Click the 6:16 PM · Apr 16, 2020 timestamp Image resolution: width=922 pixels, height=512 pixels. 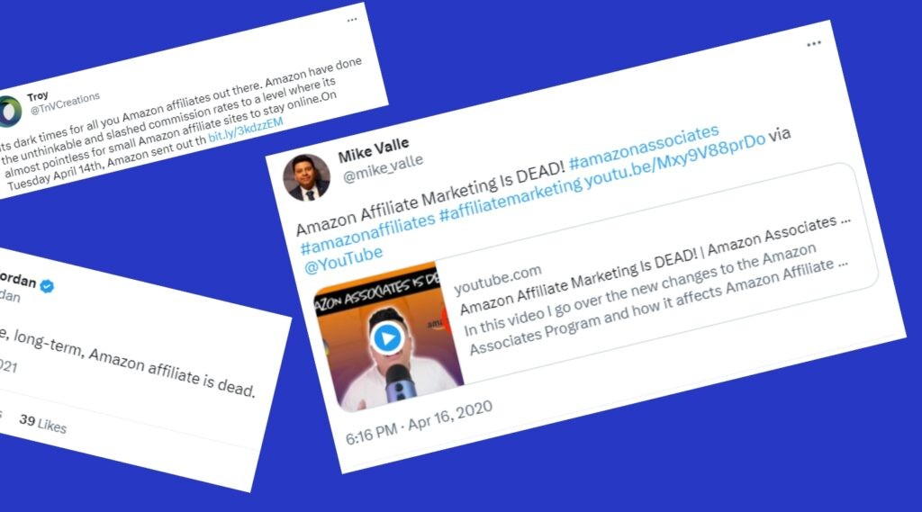pyautogui.click(x=419, y=422)
